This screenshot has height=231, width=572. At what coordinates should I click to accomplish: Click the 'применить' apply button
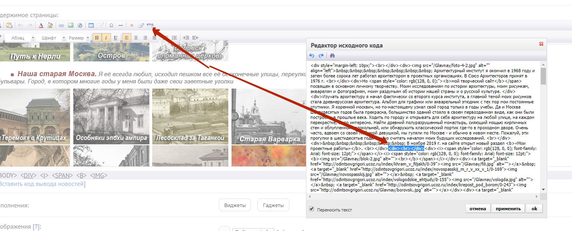(x=508, y=209)
